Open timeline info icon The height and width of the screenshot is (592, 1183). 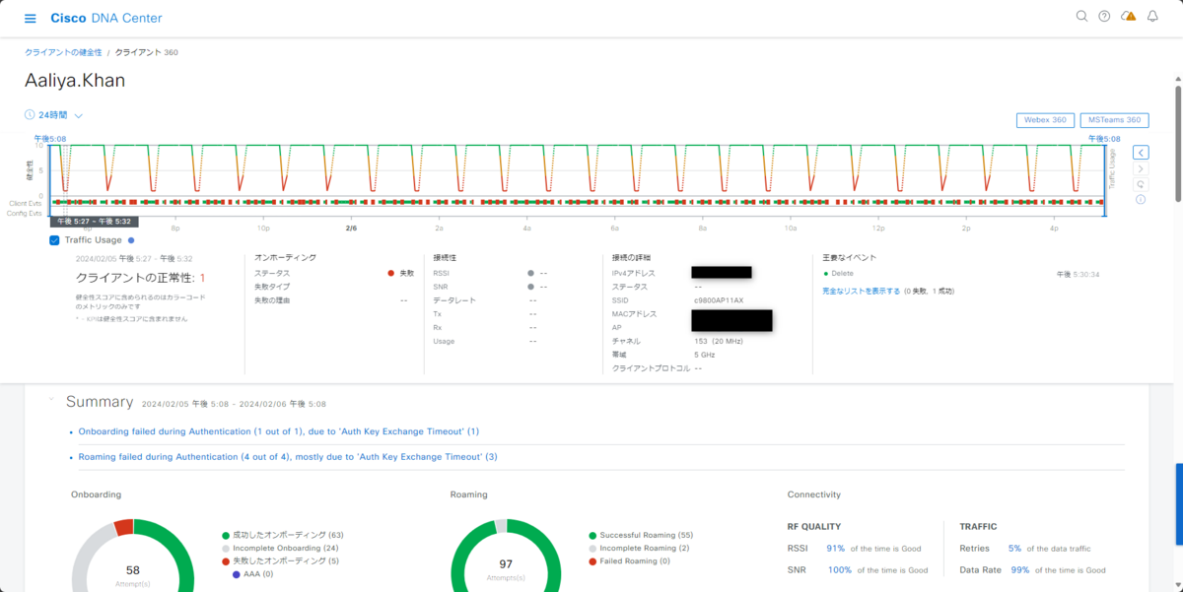pos(1141,199)
